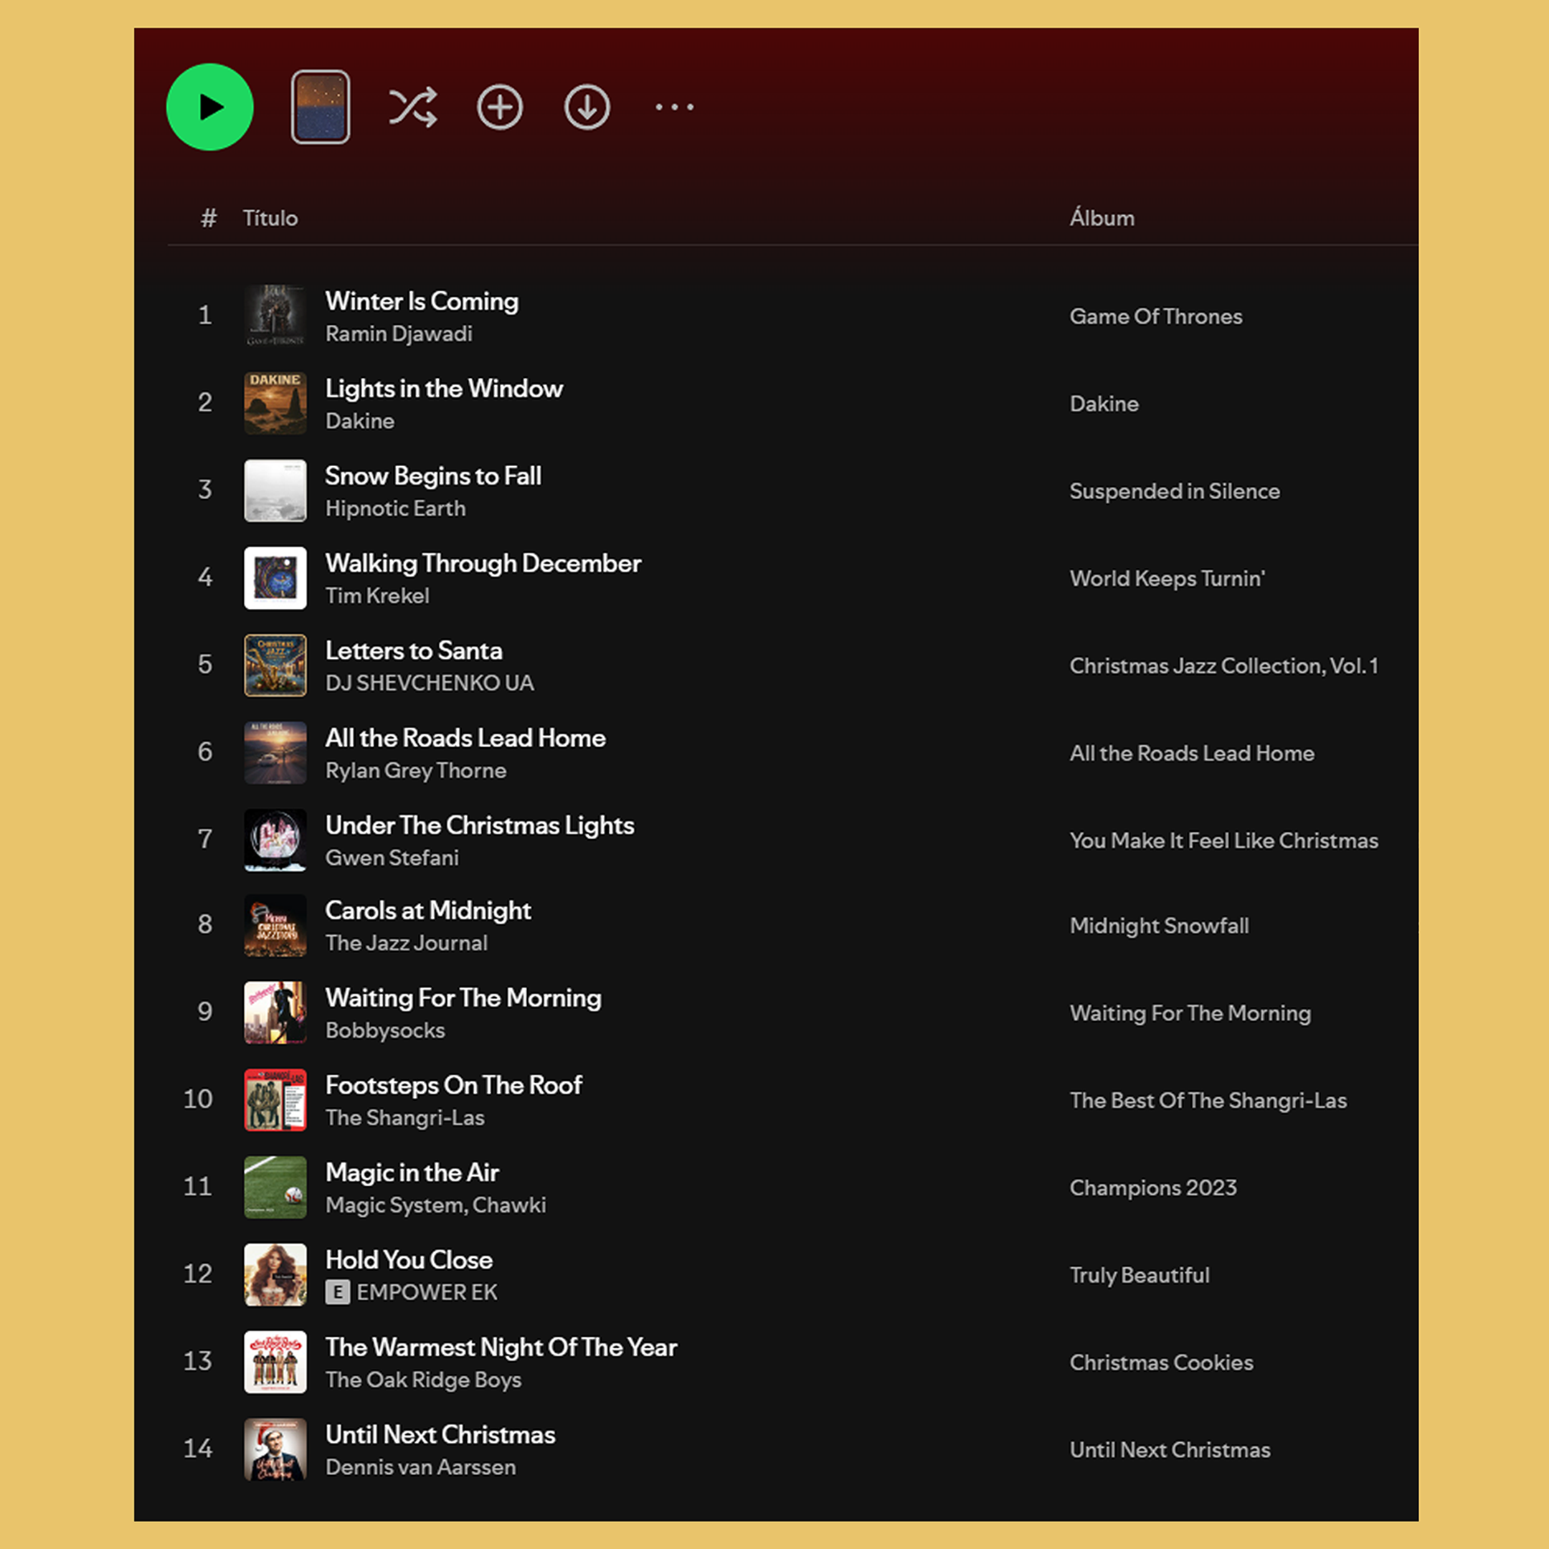The image size is (1549, 1549).
Task: Open the Game Of Thrones album link
Action: (x=1155, y=317)
